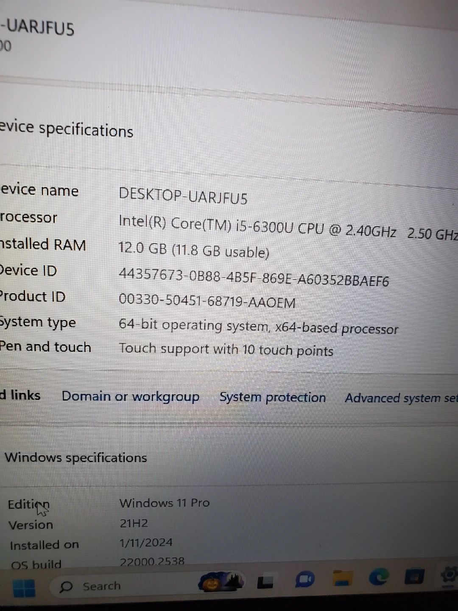Open Microsoft Store from the taskbar
Image resolution: width=458 pixels, height=611 pixels.
414,577
